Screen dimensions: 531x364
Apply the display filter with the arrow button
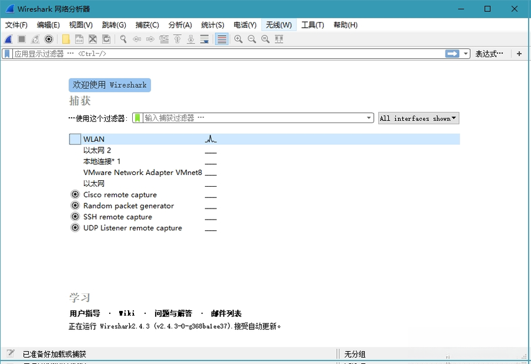tap(452, 54)
